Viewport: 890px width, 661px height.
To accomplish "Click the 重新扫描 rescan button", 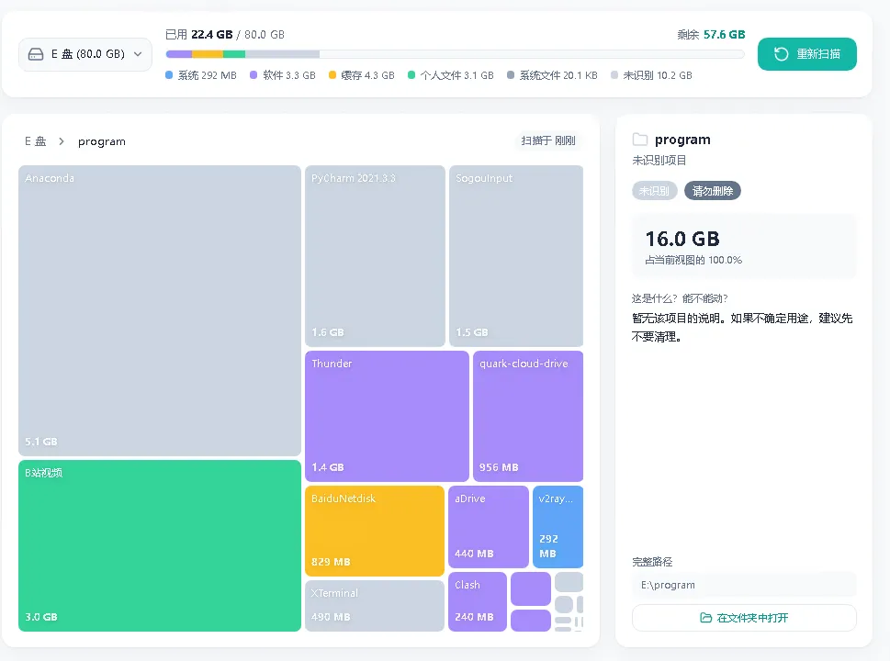I will tap(806, 54).
